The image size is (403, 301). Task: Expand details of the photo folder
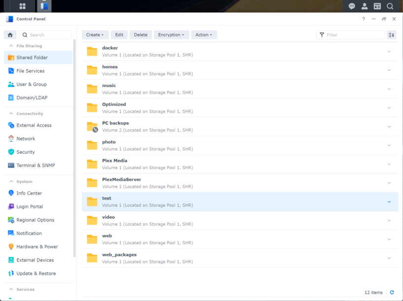[389, 145]
